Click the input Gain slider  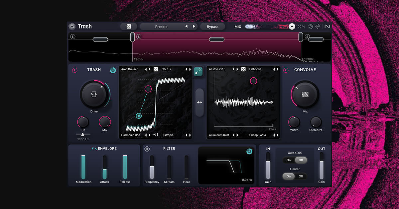(268, 166)
